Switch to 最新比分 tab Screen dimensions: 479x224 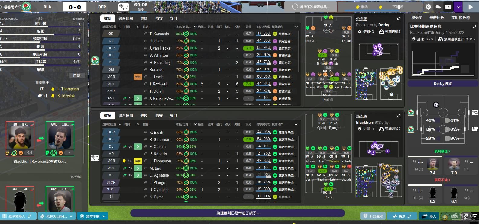point(437,18)
